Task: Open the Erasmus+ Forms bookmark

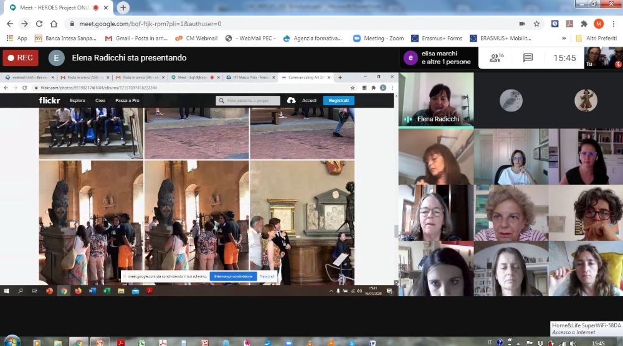Action: coord(437,38)
